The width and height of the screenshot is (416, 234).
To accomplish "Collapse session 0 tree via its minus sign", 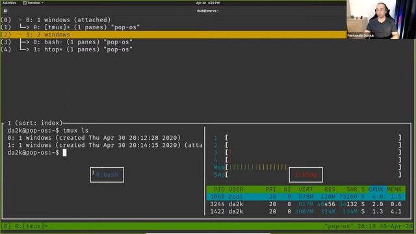I will point(20,20).
